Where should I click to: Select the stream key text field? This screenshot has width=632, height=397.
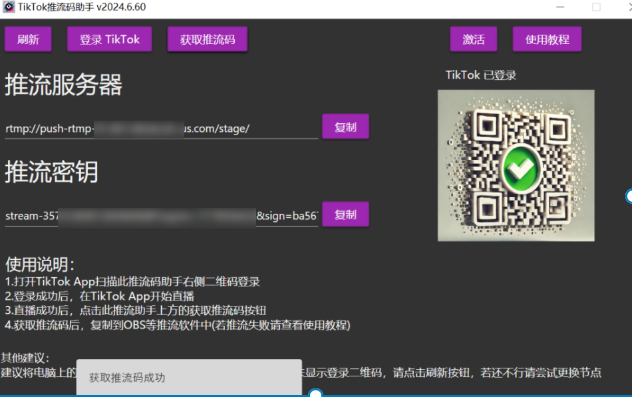click(x=161, y=216)
